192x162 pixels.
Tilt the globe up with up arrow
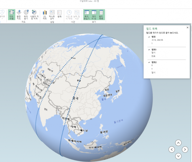[x=178, y=143]
